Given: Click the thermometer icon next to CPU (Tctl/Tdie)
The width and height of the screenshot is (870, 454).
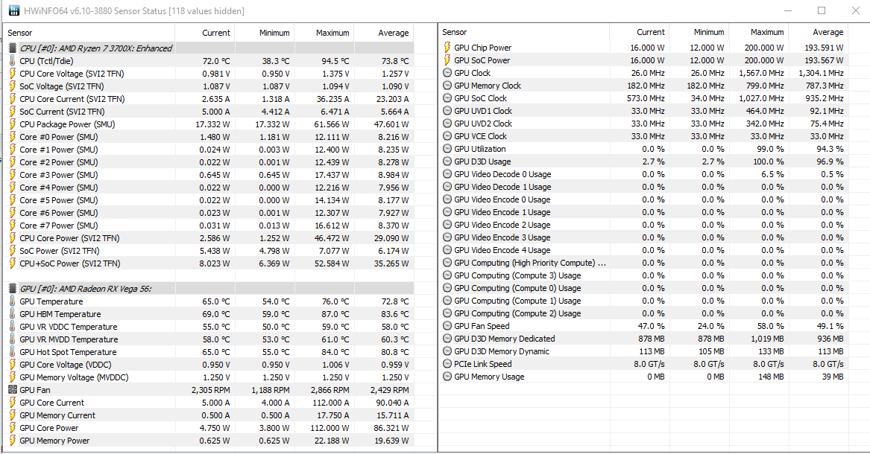Looking at the screenshot, I should pos(12,61).
